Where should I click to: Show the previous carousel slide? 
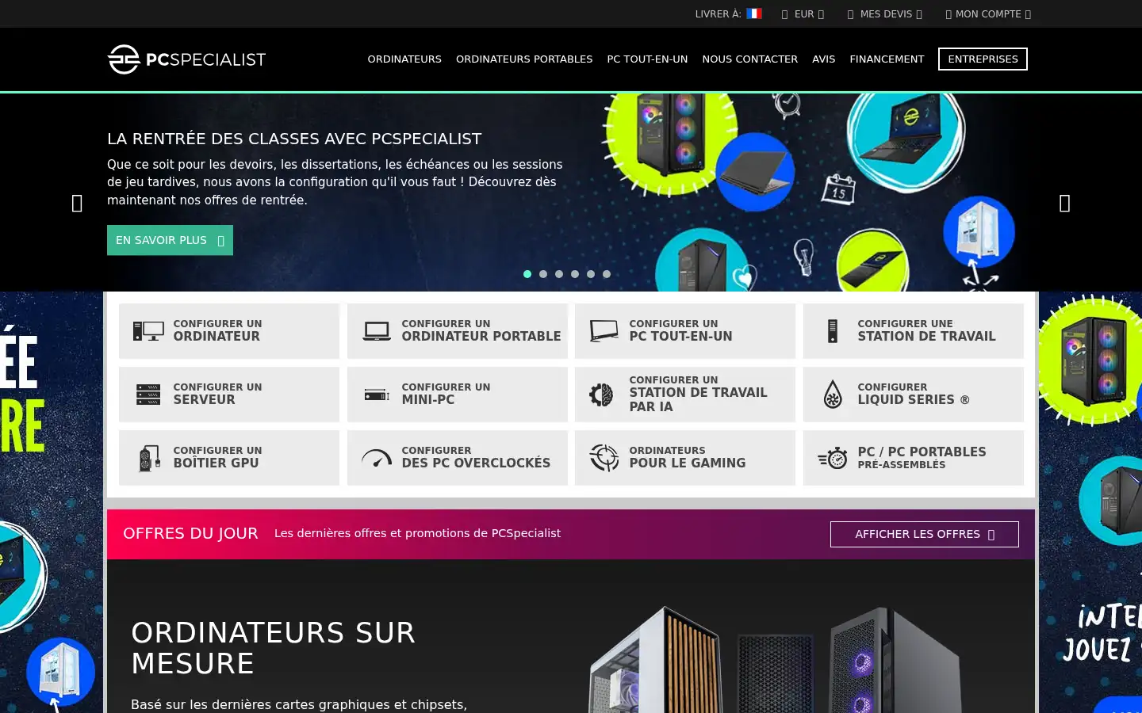coord(77,204)
